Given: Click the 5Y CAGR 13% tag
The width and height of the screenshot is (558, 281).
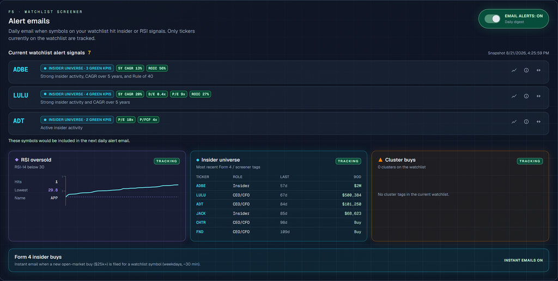Looking at the screenshot, I should tap(130, 68).
